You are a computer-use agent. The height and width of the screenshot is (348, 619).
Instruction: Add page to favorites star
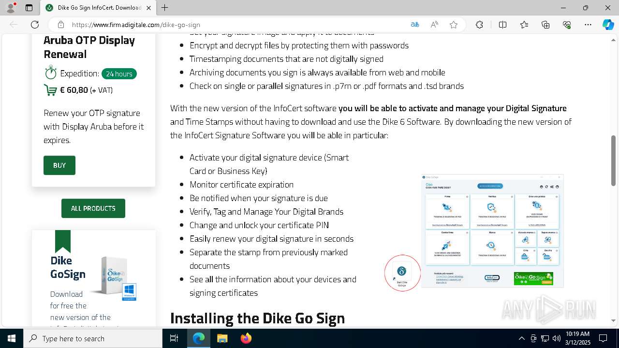pos(454,25)
